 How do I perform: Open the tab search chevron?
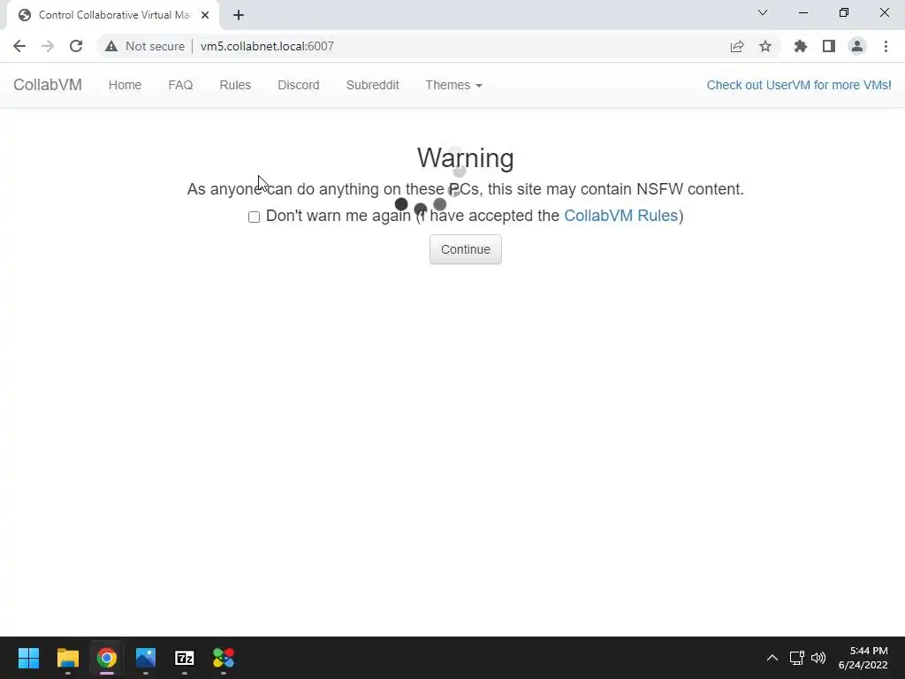point(763,12)
